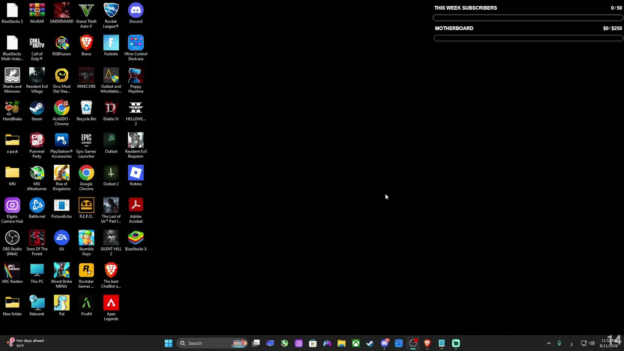Select the New folder on the desktop
Viewport: 624px width, 351px height.
point(12,306)
